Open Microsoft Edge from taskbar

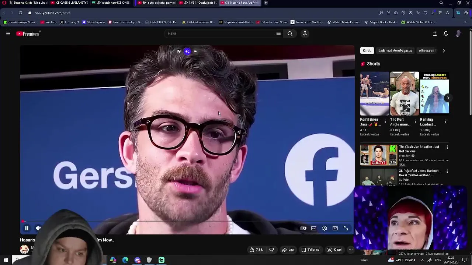click(125, 260)
